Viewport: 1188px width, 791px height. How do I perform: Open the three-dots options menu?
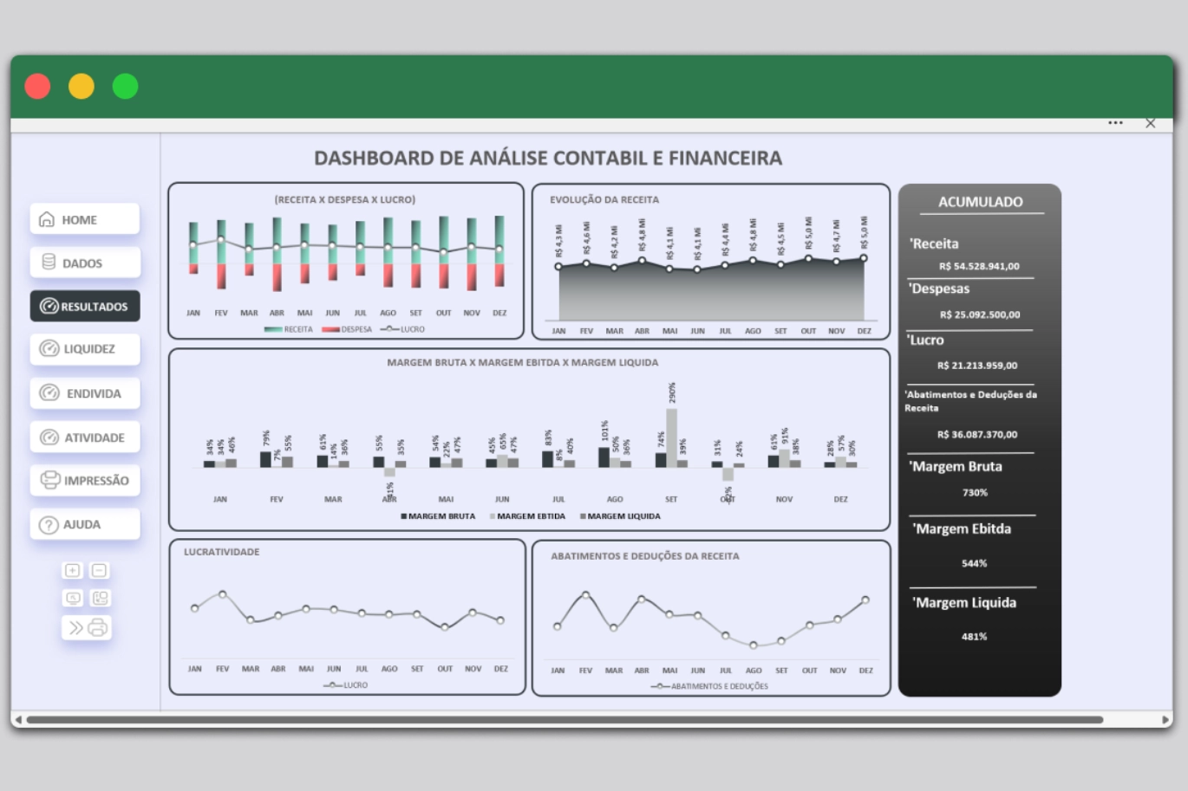click(1116, 123)
